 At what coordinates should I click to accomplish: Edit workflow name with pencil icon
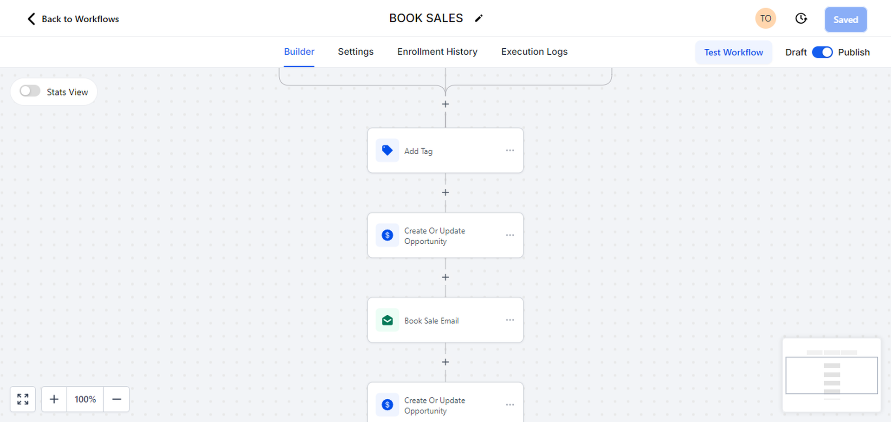coord(479,19)
